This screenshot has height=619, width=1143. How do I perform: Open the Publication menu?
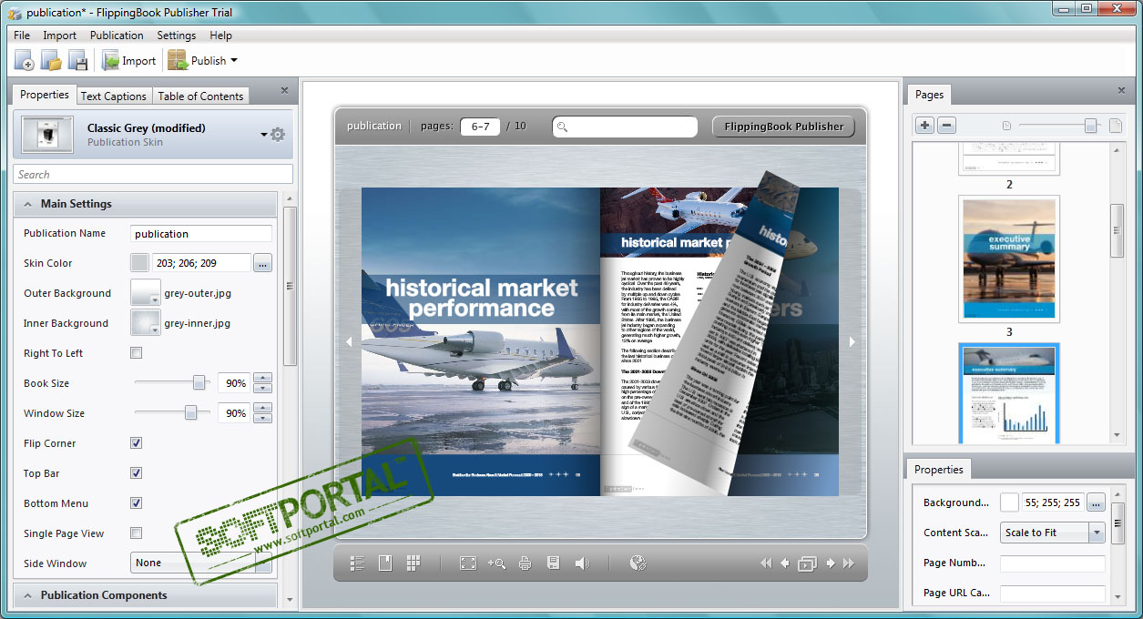pyautogui.click(x=117, y=36)
